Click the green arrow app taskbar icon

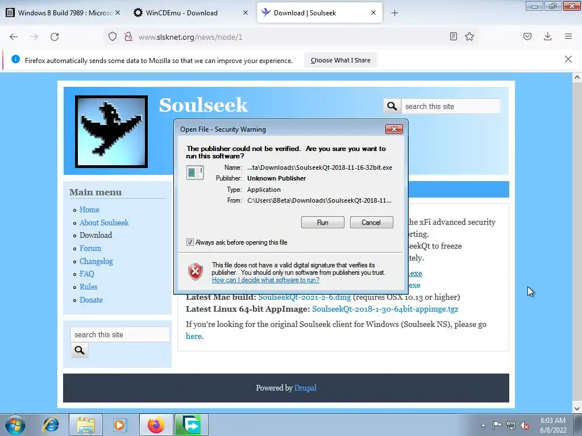tap(192, 425)
